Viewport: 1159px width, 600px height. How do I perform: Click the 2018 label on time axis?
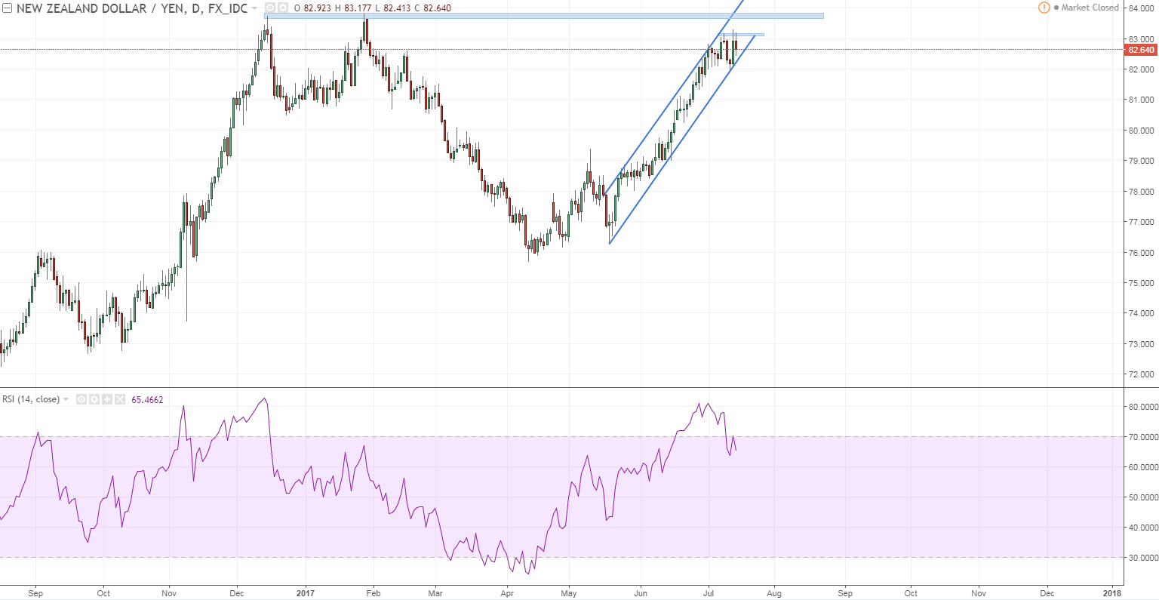(x=1111, y=593)
